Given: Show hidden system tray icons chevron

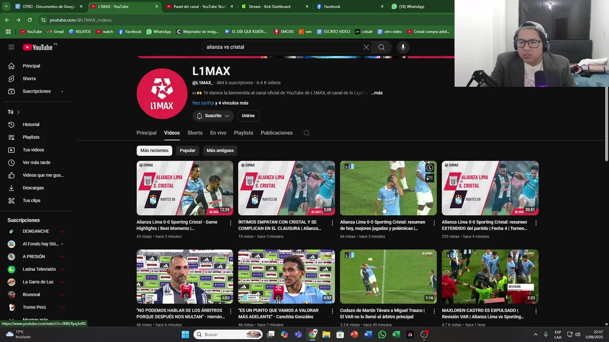Looking at the screenshot, I should tap(535, 334).
